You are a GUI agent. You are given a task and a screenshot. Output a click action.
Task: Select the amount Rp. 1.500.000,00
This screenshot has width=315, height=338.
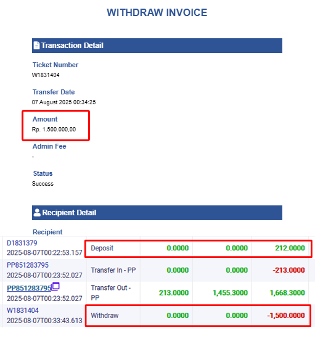click(x=54, y=130)
